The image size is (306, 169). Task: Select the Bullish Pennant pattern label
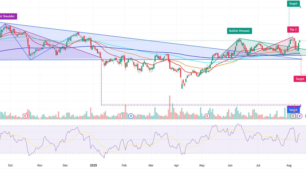(x=240, y=31)
